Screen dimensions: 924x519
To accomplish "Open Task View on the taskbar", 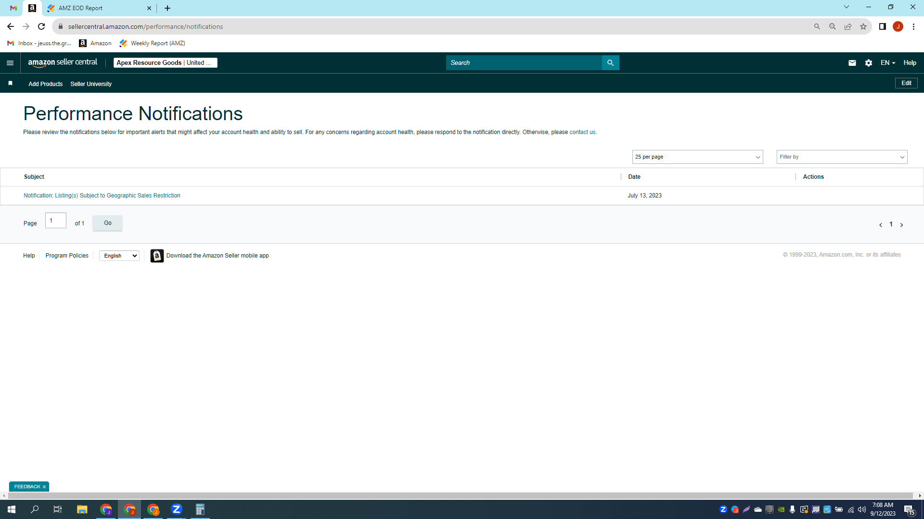I will pos(58,509).
